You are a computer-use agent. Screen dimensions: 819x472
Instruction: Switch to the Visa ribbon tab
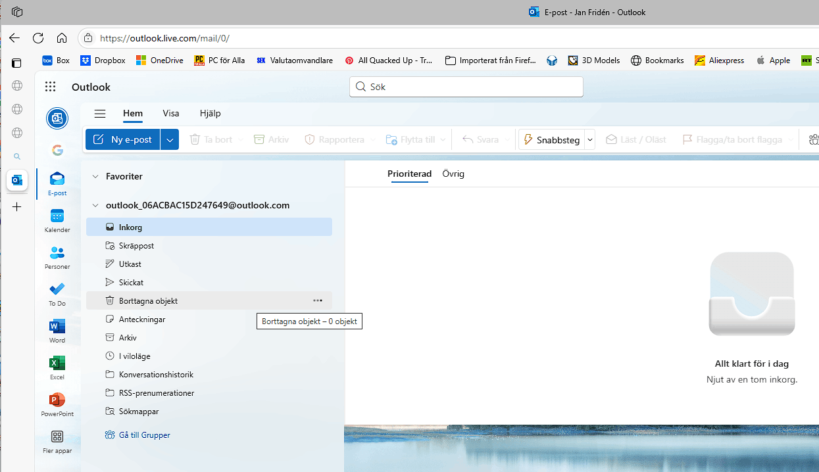pos(171,113)
